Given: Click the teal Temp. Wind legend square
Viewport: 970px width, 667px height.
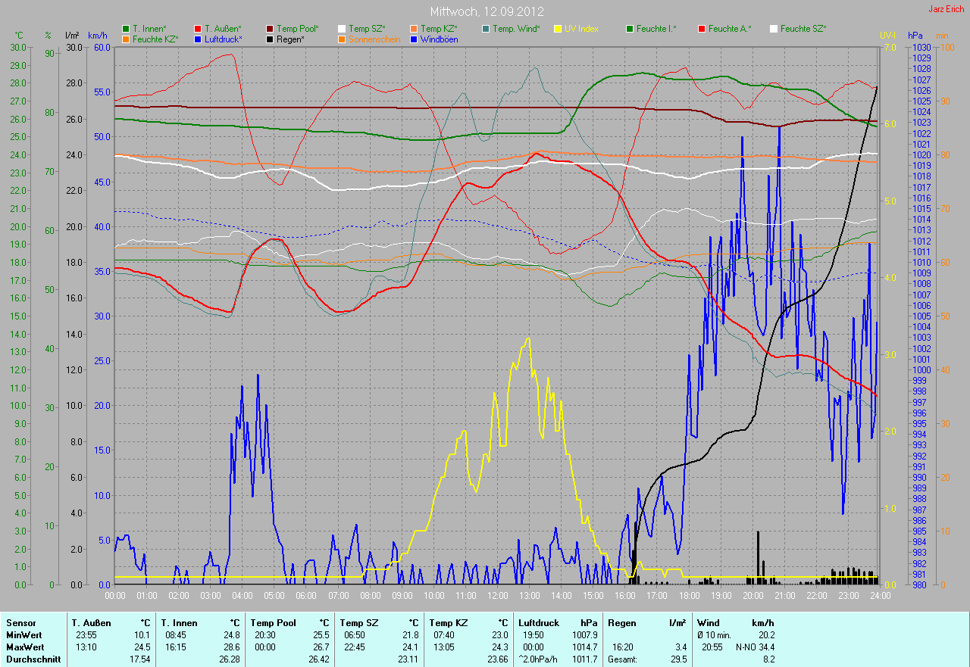Looking at the screenshot, I should pyautogui.click(x=486, y=29).
